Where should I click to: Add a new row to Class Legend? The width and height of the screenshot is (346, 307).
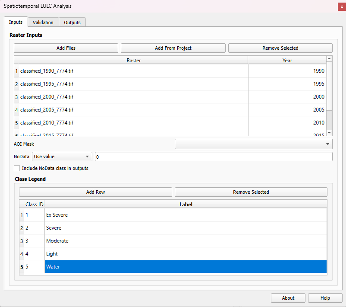(95, 192)
